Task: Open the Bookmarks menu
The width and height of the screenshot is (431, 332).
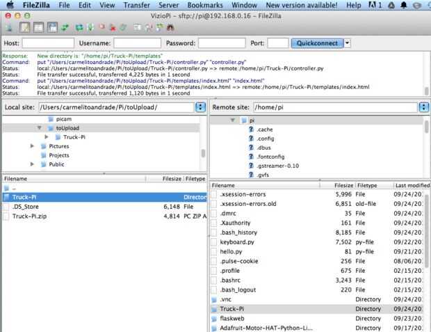Action: pos(205,5)
